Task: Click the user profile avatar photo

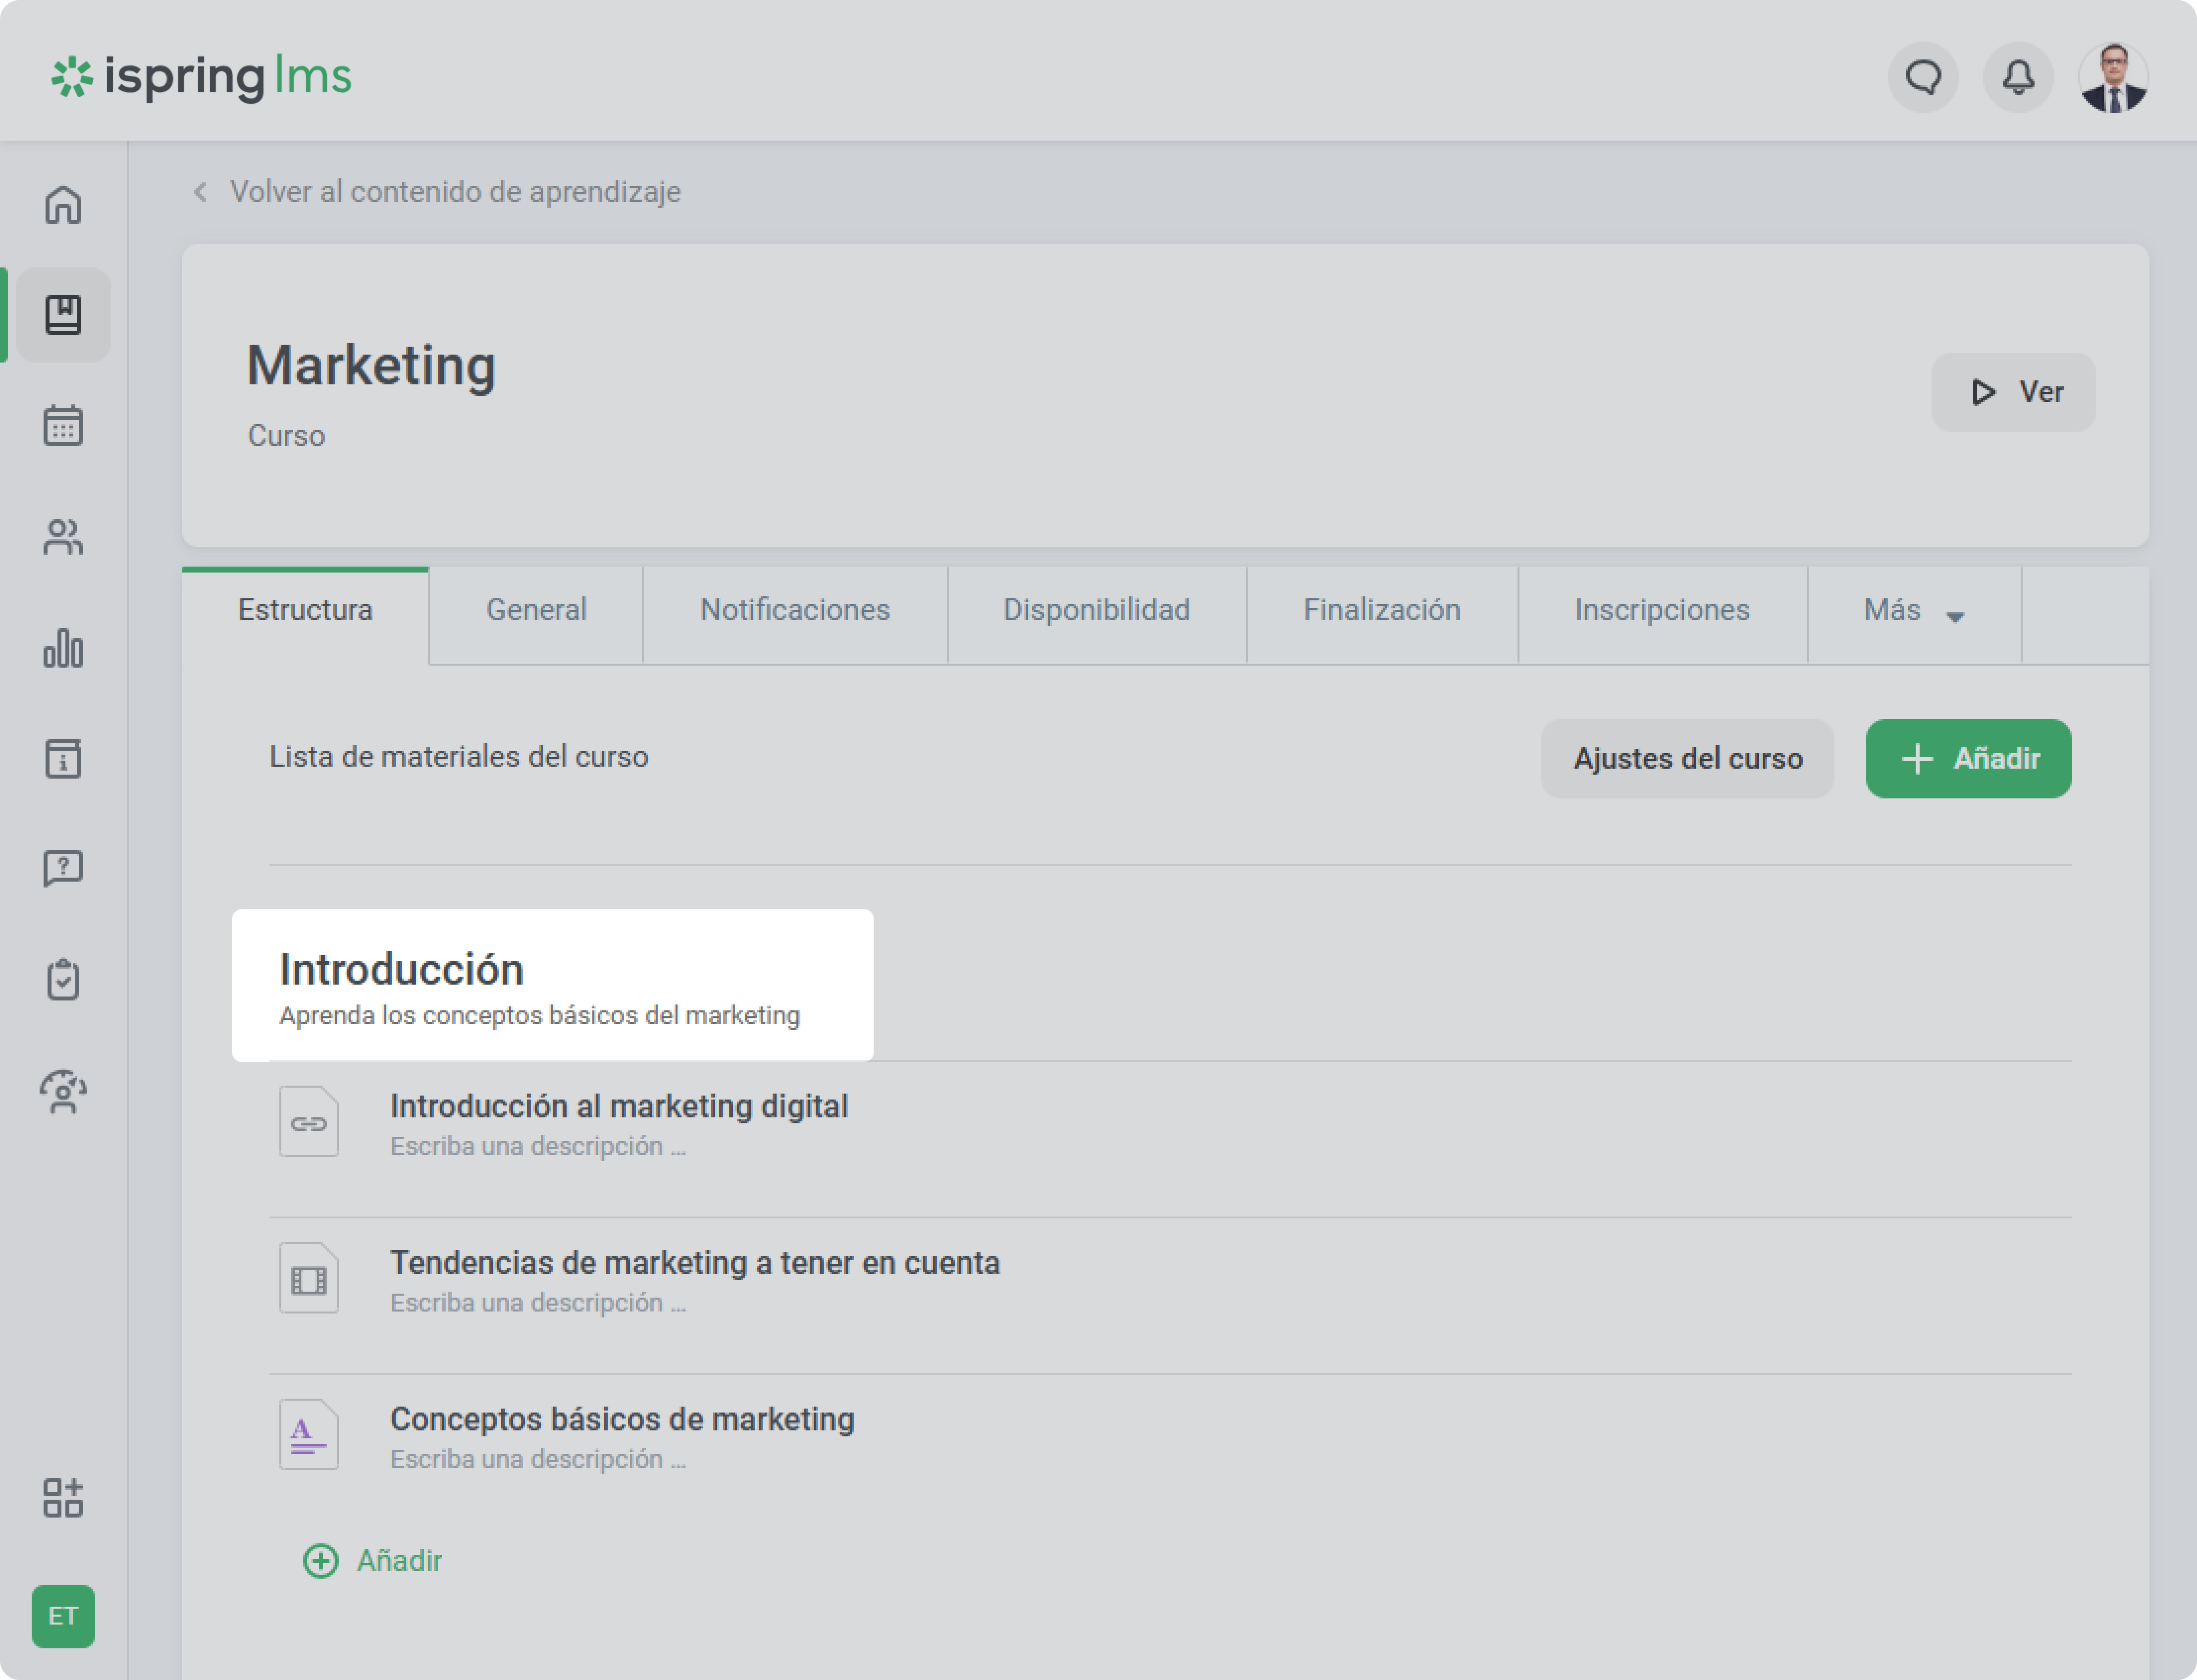Action: 2112,77
